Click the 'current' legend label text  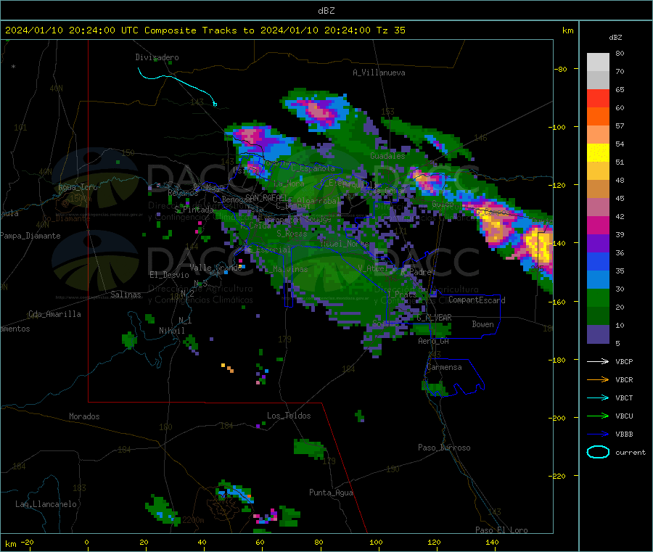[x=631, y=452]
